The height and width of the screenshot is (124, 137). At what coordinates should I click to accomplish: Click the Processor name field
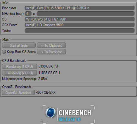point(80,8)
